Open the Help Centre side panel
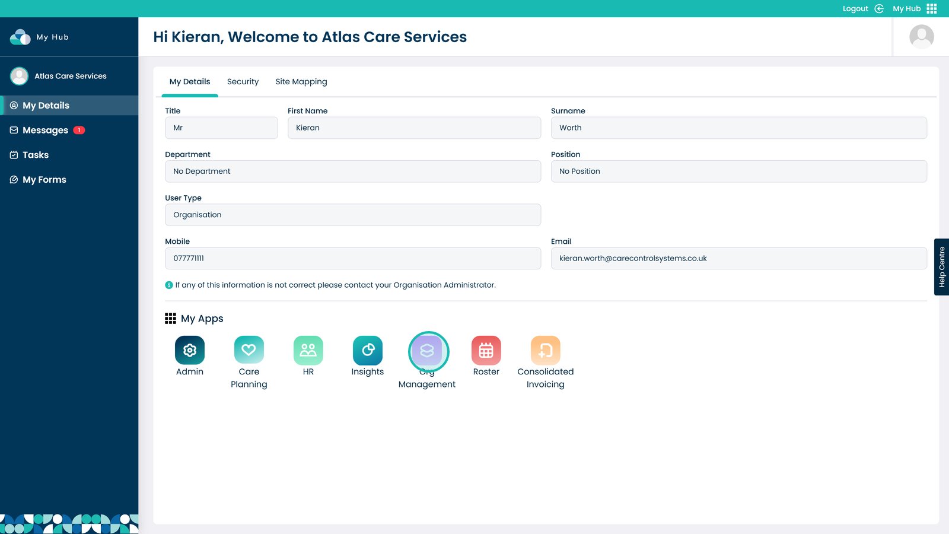Screen dimensions: 949x534 point(941,267)
